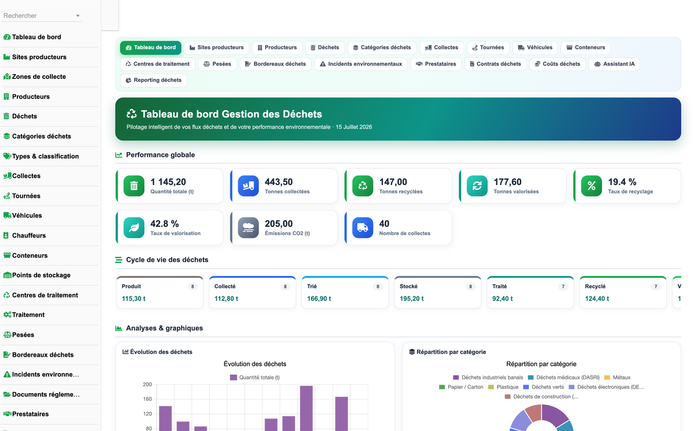Open the Déchets top tab
The height and width of the screenshot is (431, 696).
(x=325, y=48)
